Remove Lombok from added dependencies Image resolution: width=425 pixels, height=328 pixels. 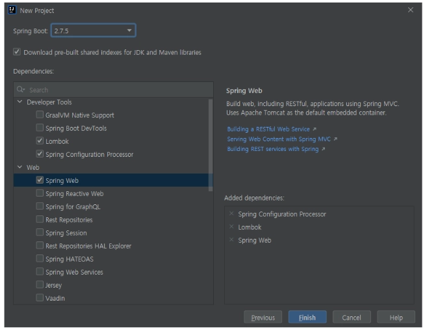[x=231, y=226]
